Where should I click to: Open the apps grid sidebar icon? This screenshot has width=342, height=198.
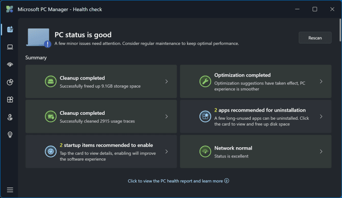point(10,100)
